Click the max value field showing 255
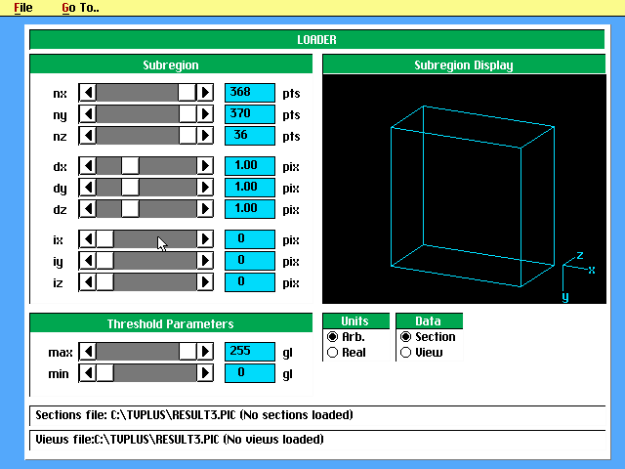Viewport: 625px width, 469px height. 250,352
